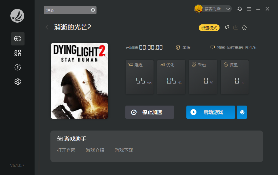Click the target icon button beside 启动游戏

point(242,112)
